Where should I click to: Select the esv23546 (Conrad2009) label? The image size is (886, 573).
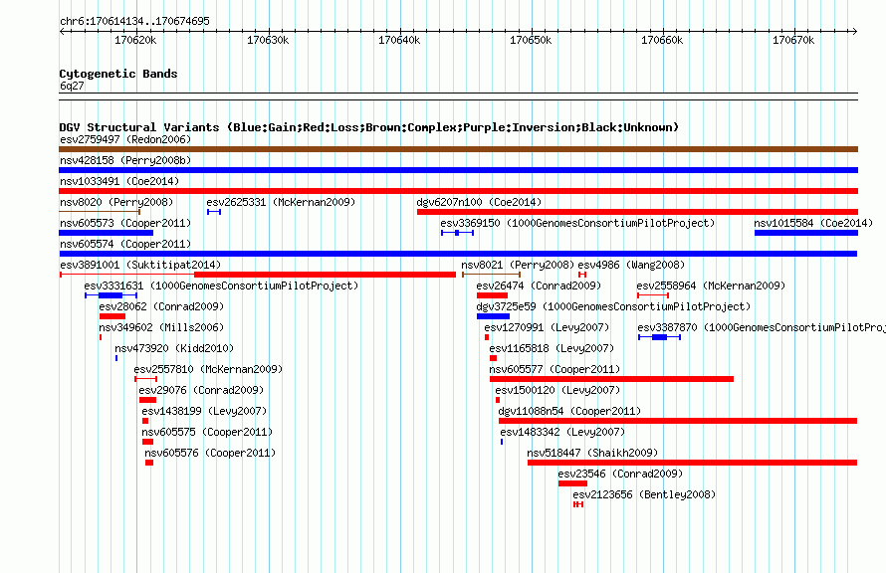[620, 474]
